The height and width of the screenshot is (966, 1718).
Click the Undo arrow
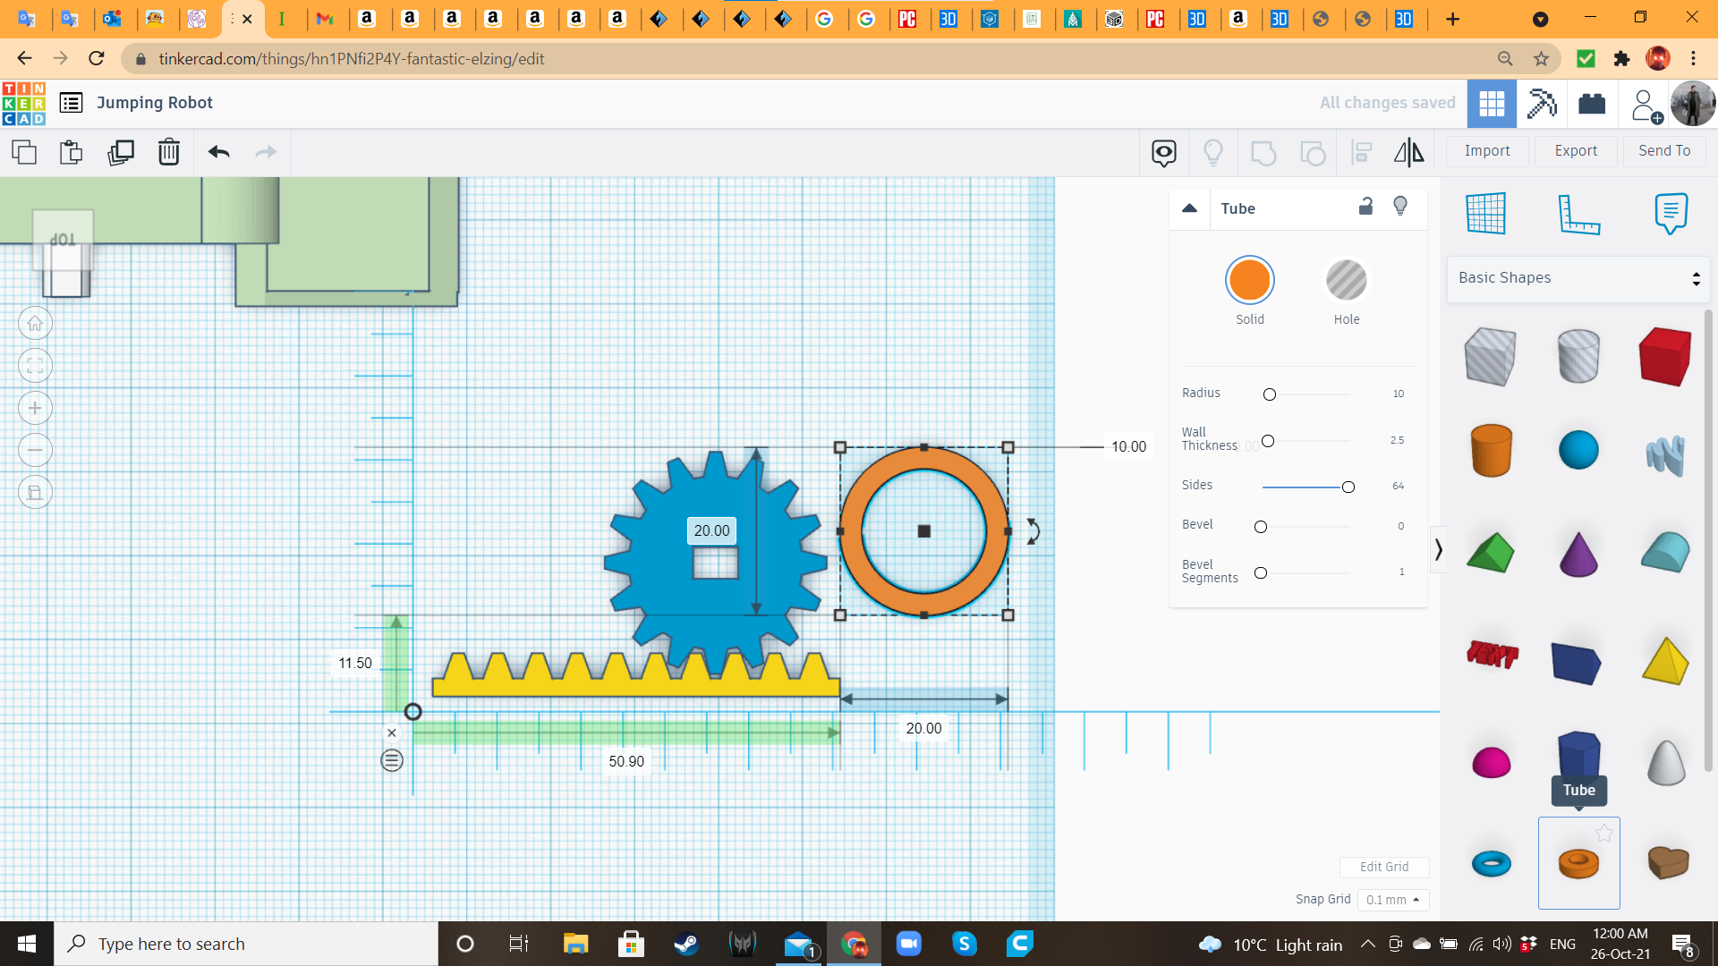218,152
